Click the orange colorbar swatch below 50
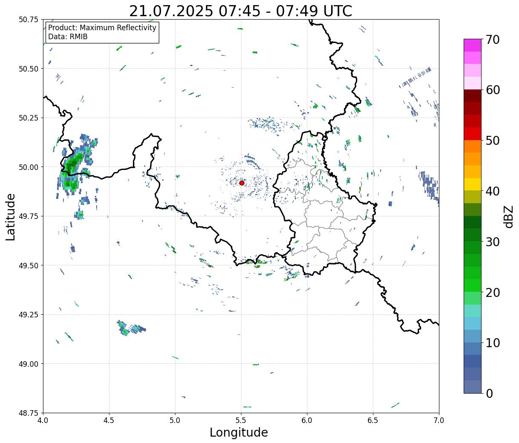The image size is (519, 443). [473, 146]
